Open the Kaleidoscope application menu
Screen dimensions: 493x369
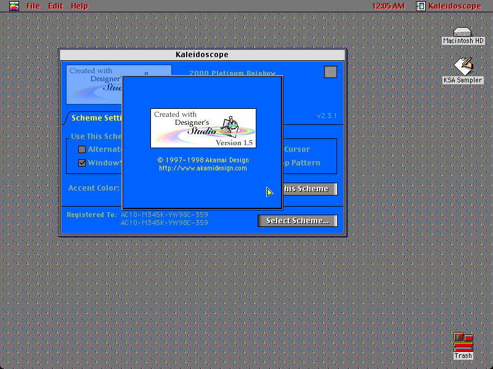coord(449,6)
